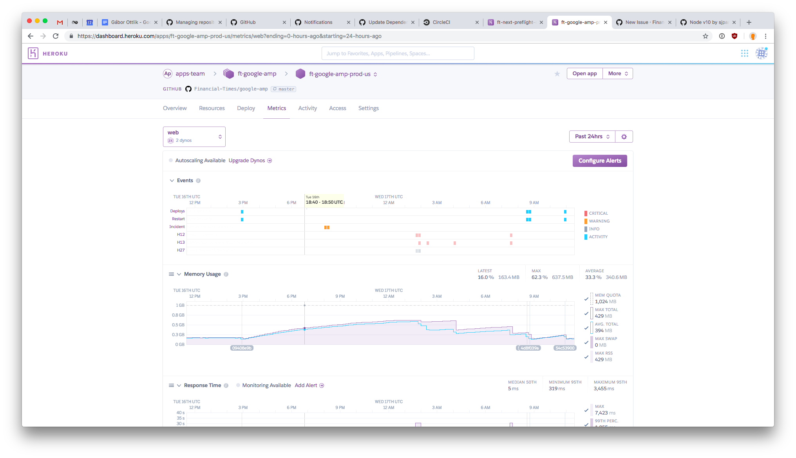This screenshot has width=796, height=458.
Task: Open the Past 24hrs timeframe dropdown
Action: 592,136
